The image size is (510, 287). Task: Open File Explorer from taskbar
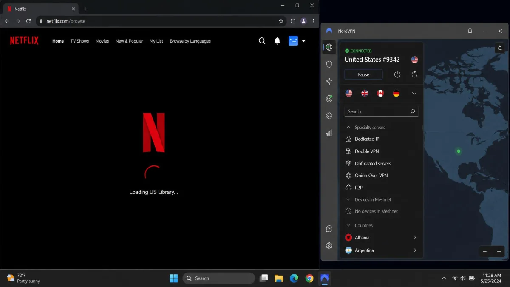click(279, 278)
